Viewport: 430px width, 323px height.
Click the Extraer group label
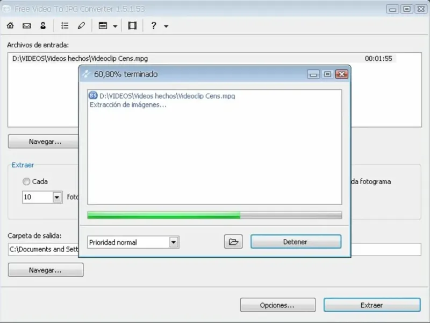coord(23,165)
